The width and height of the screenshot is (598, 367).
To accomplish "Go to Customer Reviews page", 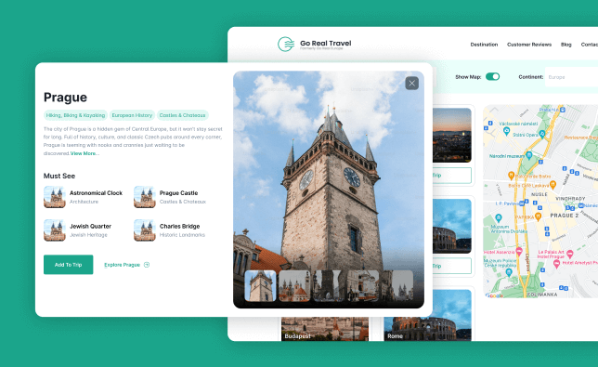I will click(529, 45).
